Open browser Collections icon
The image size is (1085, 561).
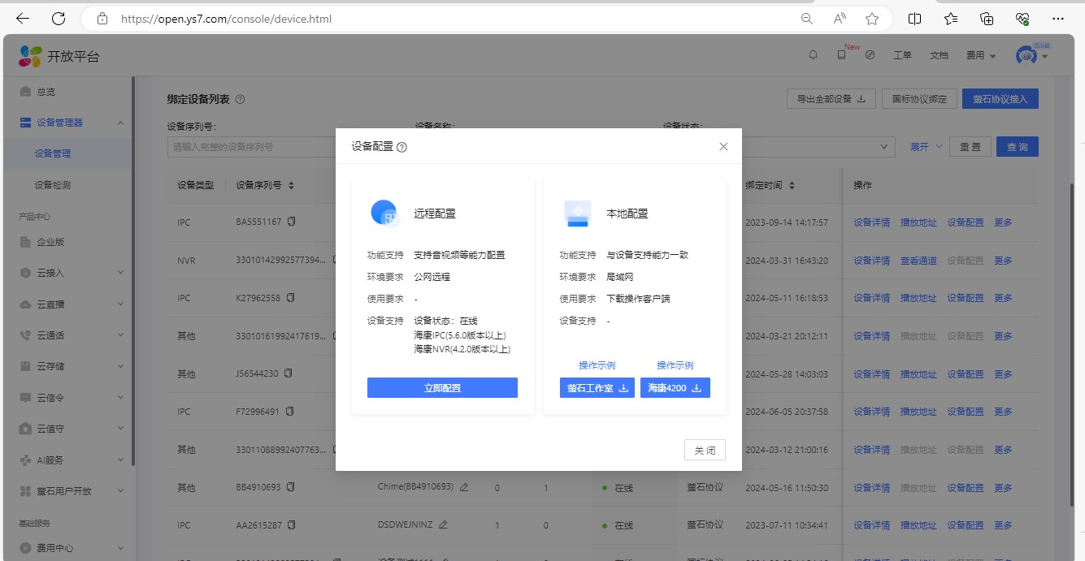(987, 18)
